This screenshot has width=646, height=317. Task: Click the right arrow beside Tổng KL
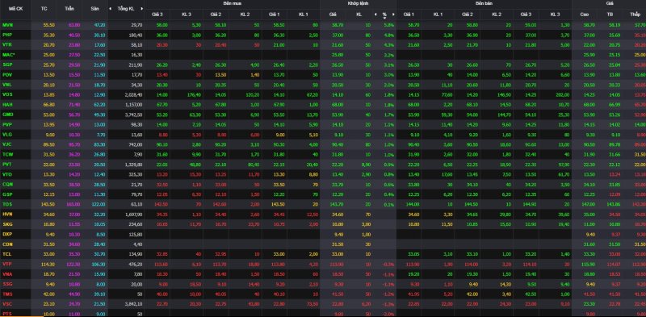[142, 8]
